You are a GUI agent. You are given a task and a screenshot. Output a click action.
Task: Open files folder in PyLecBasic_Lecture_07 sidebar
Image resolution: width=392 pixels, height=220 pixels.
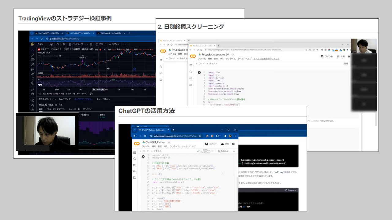click(191, 85)
